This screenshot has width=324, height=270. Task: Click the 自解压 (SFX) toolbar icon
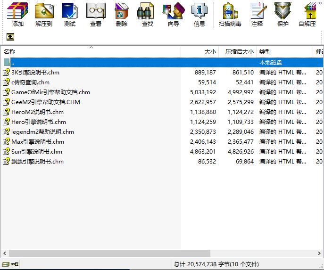pos(308,15)
